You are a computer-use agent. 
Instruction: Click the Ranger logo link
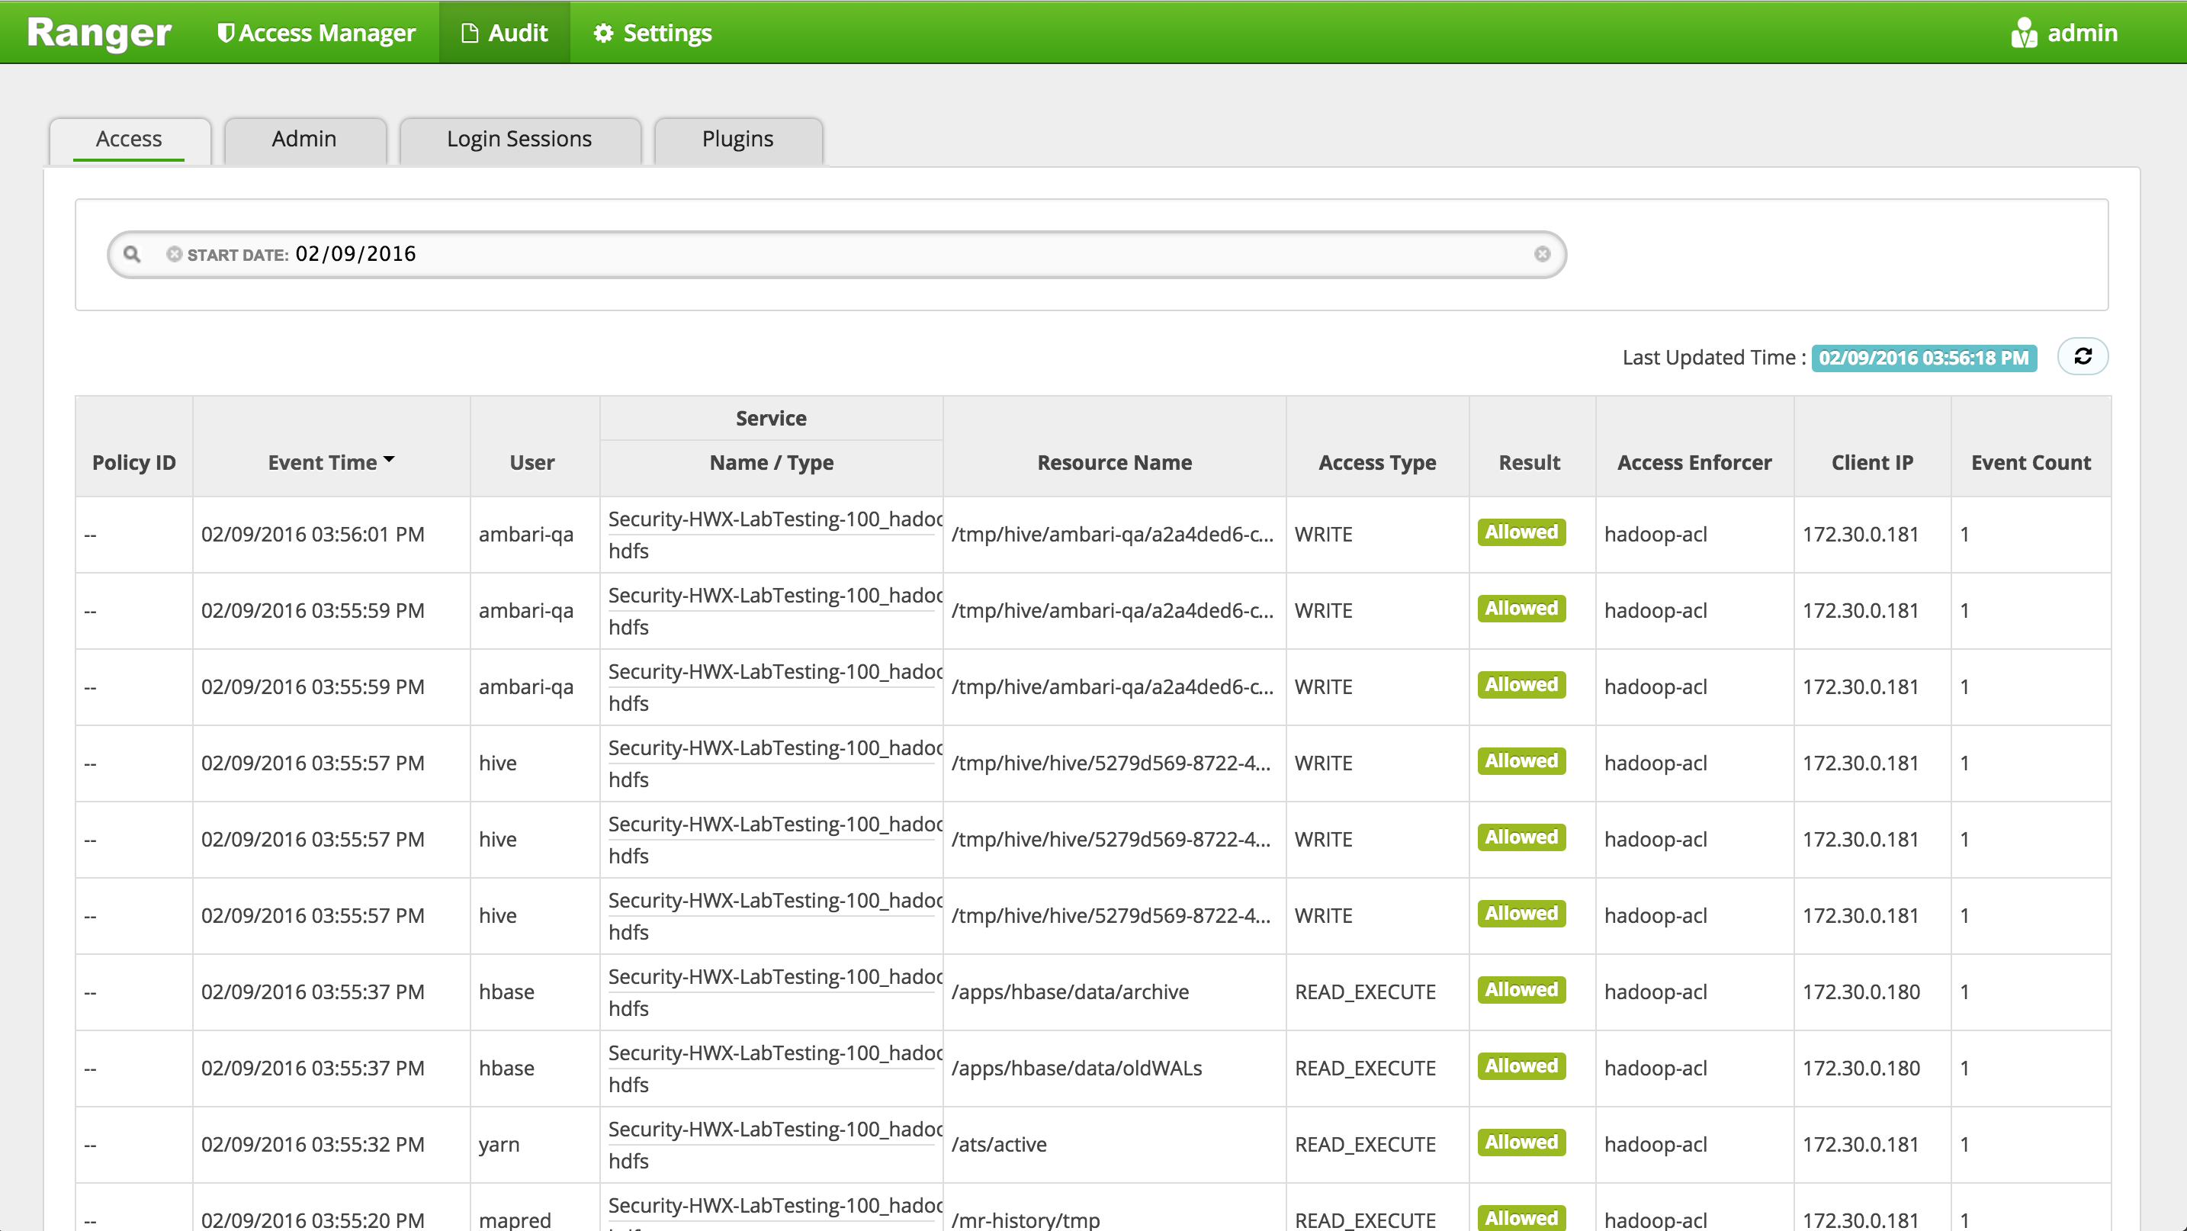pos(99,33)
